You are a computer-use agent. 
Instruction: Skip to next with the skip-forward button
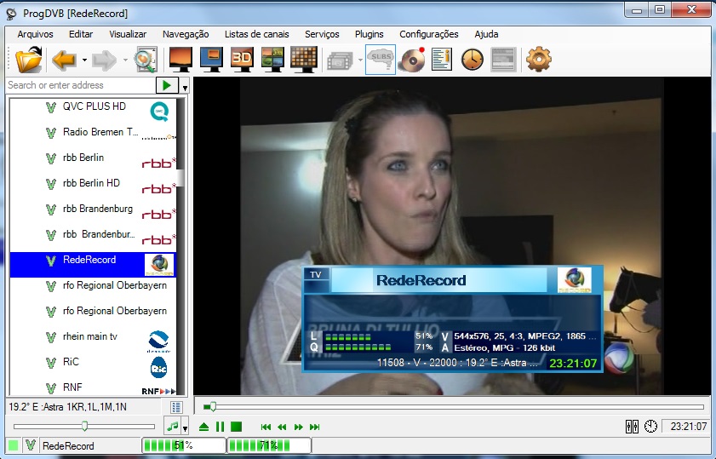pos(315,427)
